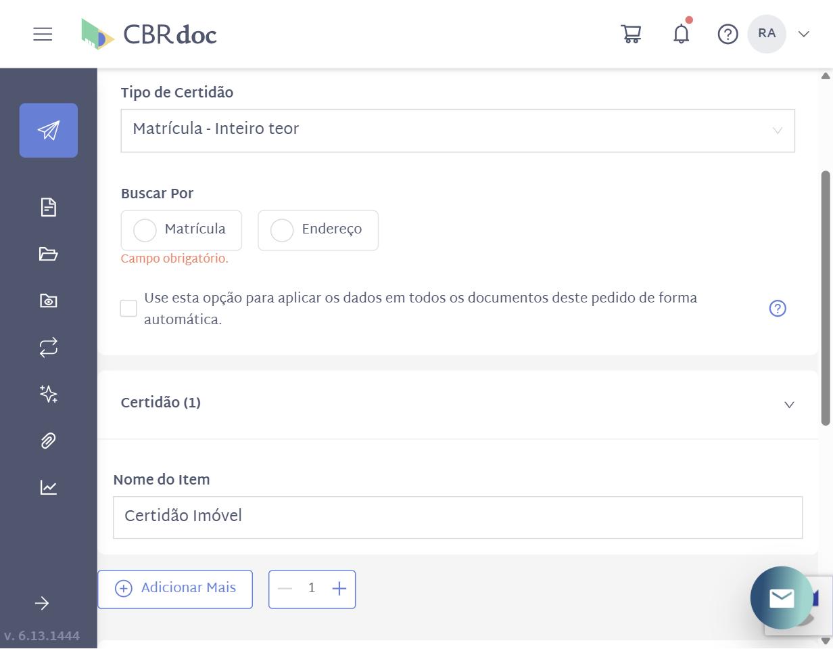Click the recurring arrows icon in sidebar
The width and height of the screenshot is (833, 649).
49,347
